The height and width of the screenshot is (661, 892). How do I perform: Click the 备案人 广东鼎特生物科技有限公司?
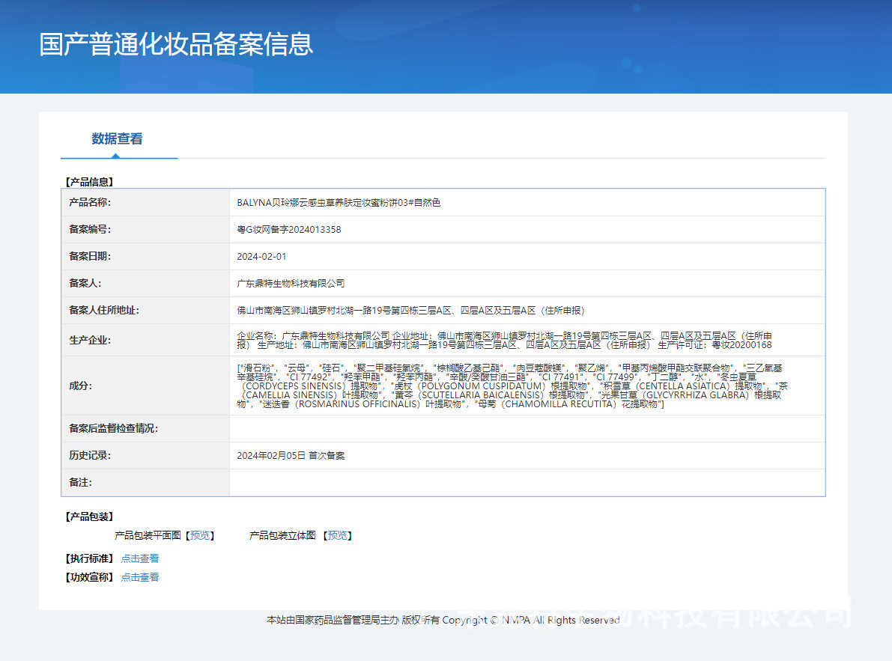288,283
